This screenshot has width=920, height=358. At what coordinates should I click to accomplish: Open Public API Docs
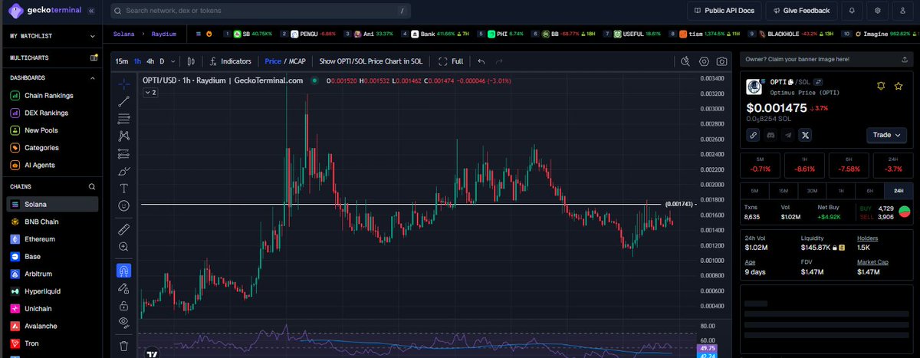point(723,11)
